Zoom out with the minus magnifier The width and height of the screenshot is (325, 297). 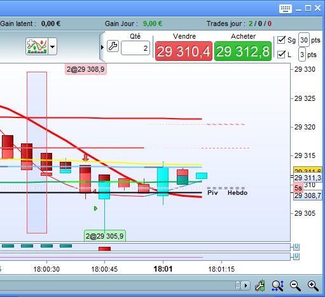point(295,286)
